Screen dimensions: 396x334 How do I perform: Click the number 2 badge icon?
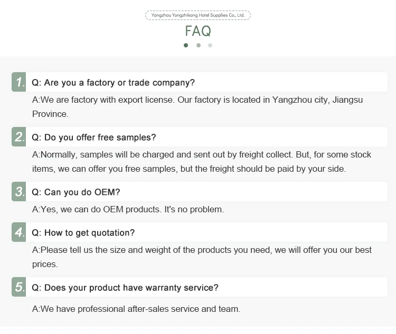click(19, 137)
